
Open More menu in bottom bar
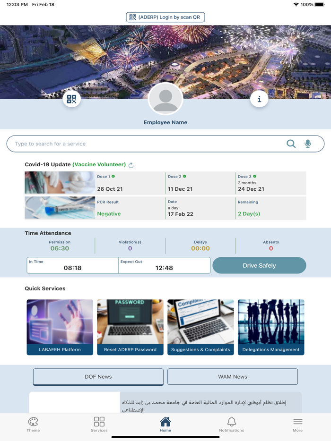[298, 424]
